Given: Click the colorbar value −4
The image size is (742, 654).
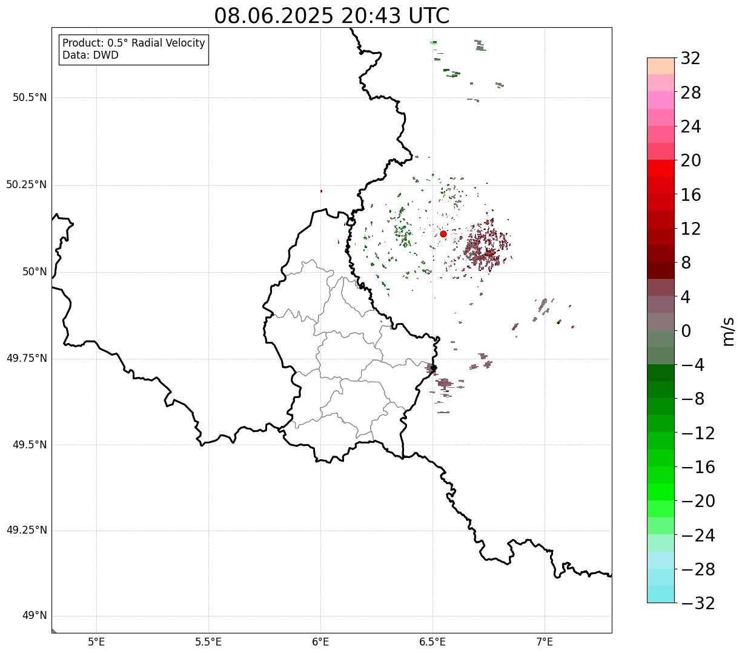Looking at the screenshot, I should coord(692,365).
